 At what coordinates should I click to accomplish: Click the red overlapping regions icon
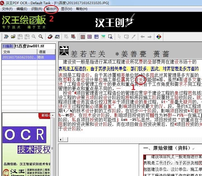pyautogui.click(x=73, y=36)
